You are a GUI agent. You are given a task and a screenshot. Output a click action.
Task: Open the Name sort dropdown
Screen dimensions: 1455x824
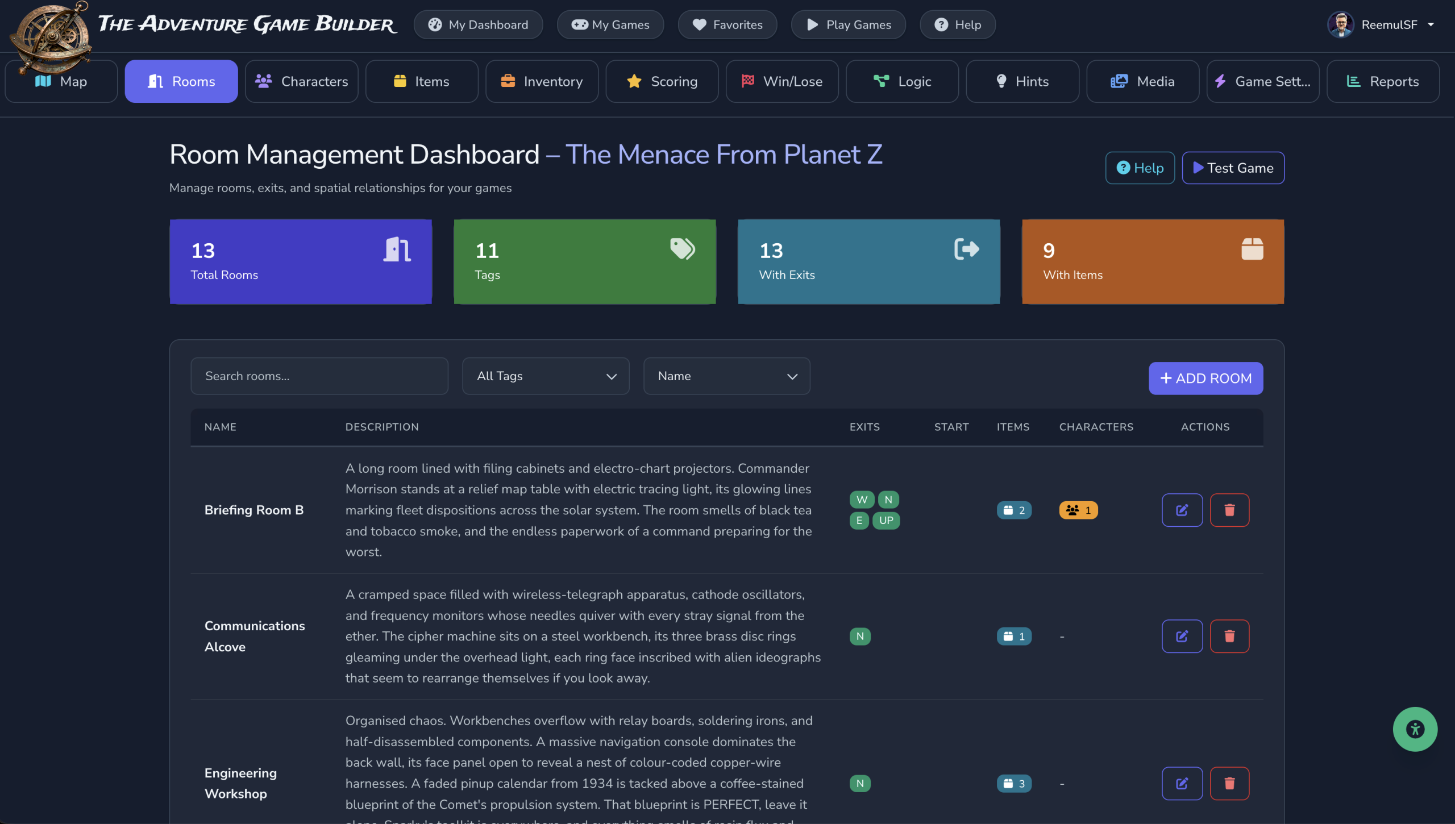726,376
